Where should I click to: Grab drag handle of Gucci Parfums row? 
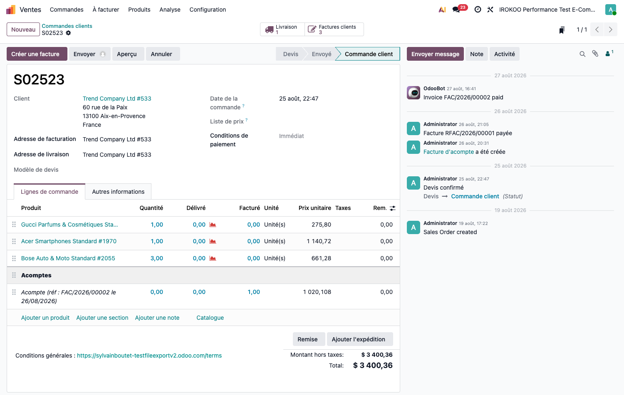(x=14, y=225)
